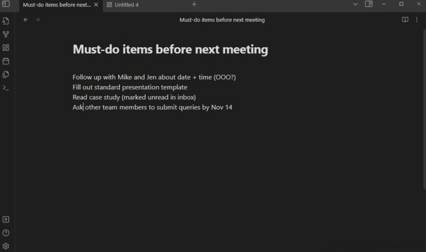
Task: Add a new tab
Action: (194, 4)
